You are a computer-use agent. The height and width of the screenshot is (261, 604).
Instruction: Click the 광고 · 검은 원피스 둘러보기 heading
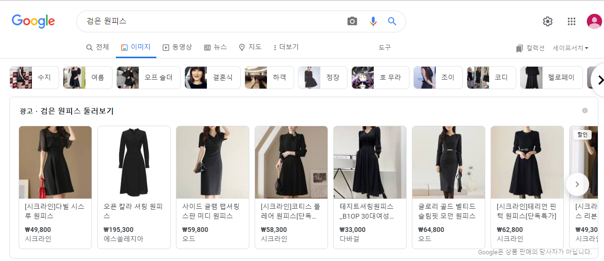(x=66, y=111)
